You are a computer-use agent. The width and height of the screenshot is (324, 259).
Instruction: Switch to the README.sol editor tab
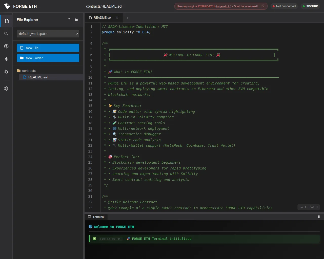pyautogui.click(x=102, y=18)
